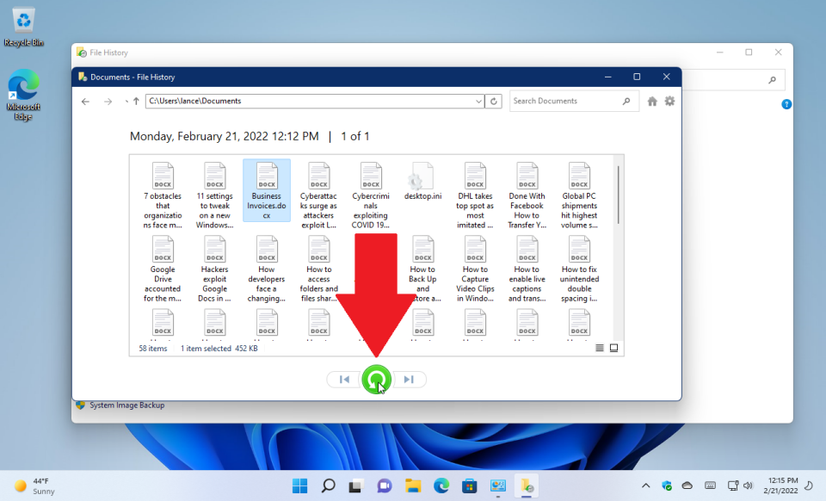Open File History options gear
826x501 pixels.
pyautogui.click(x=669, y=101)
